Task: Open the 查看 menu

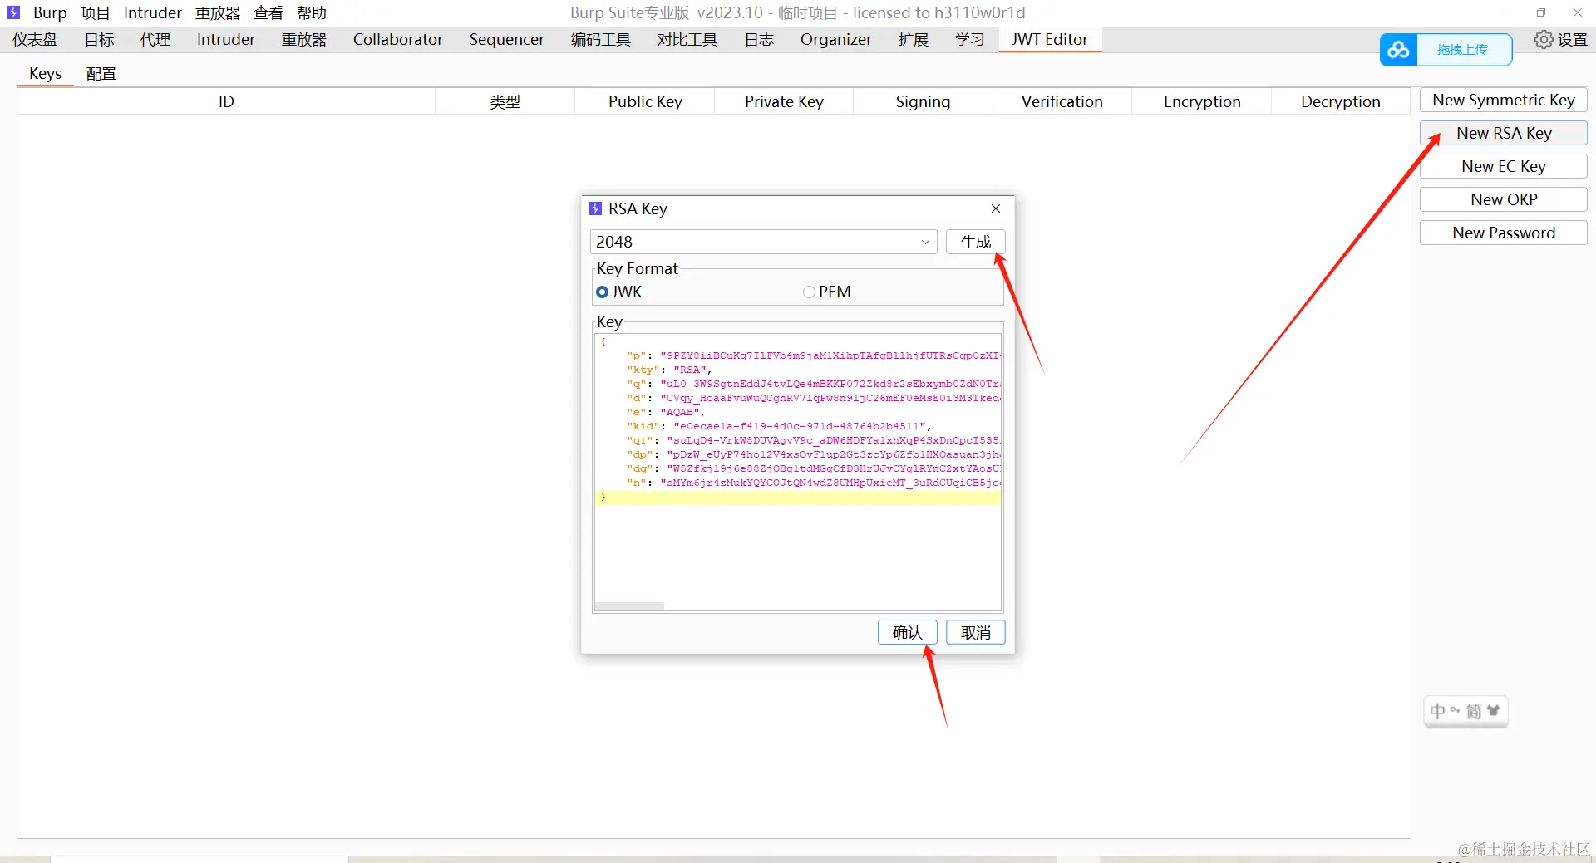Action: [x=268, y=12]
